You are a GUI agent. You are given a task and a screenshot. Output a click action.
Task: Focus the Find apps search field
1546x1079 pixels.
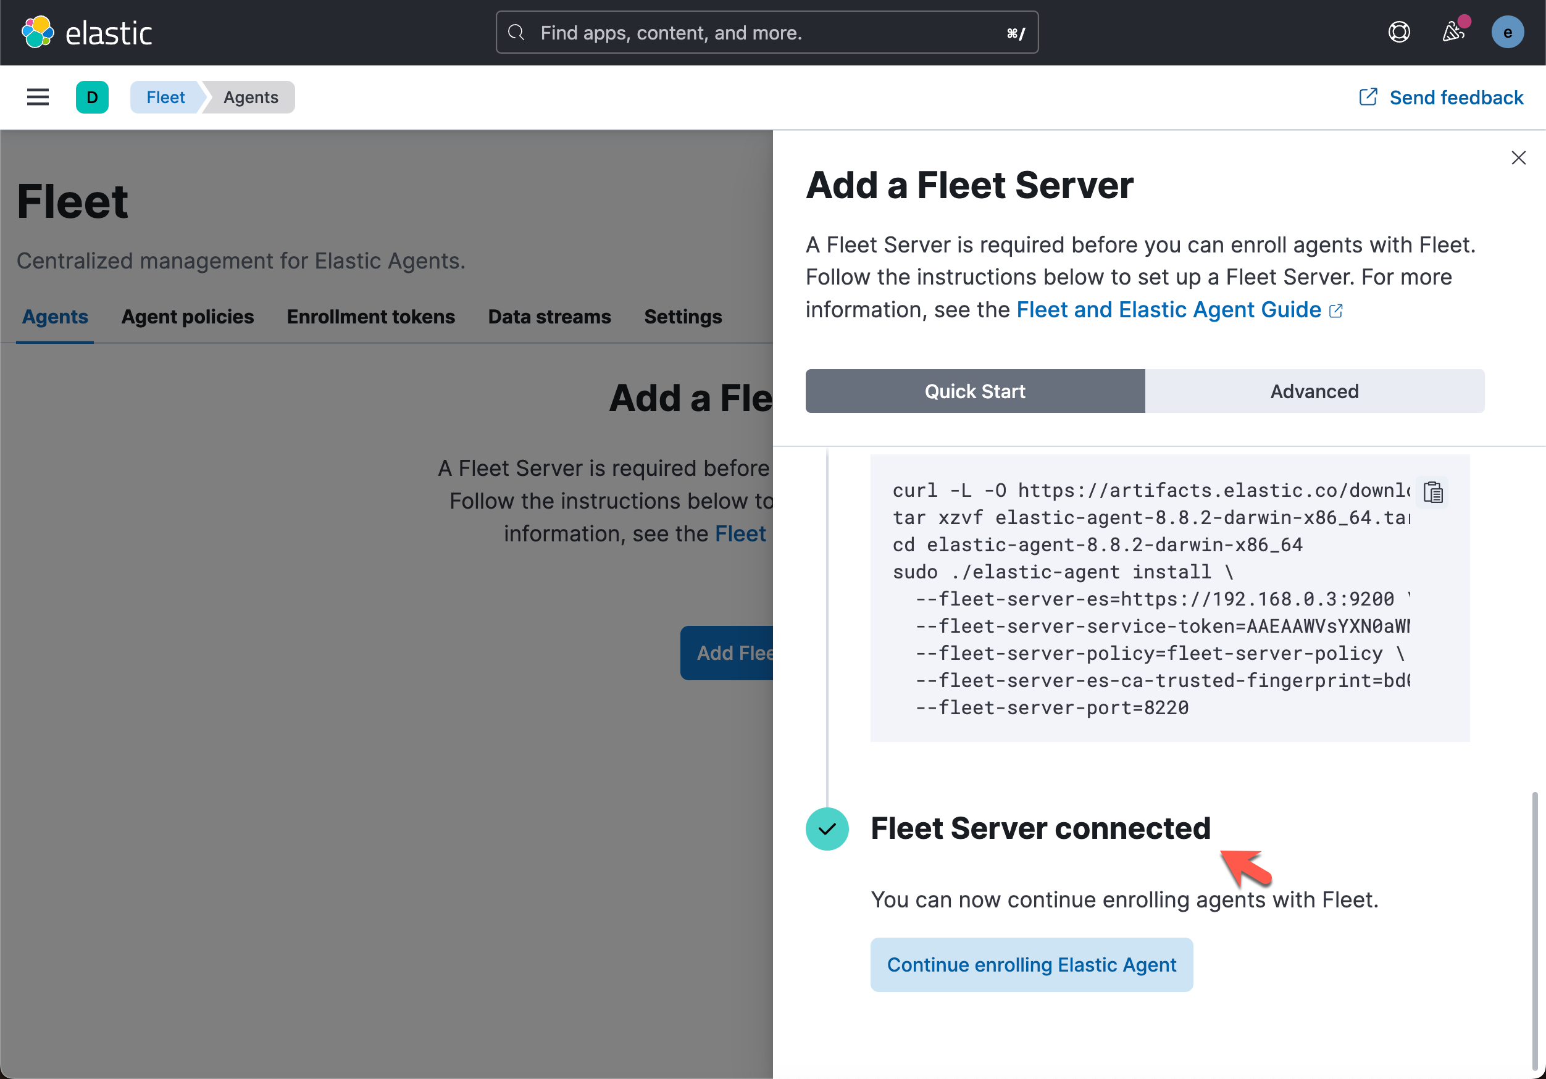[766, 32]
